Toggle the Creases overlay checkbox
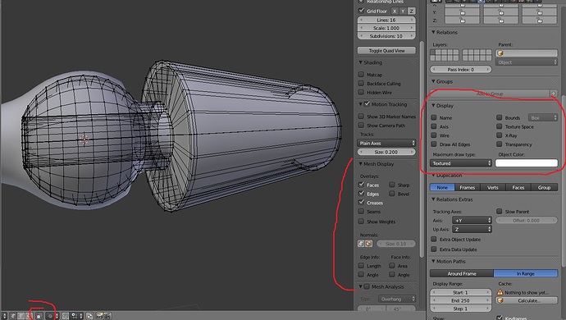This screenshot has height=320, width=566. 361,203
